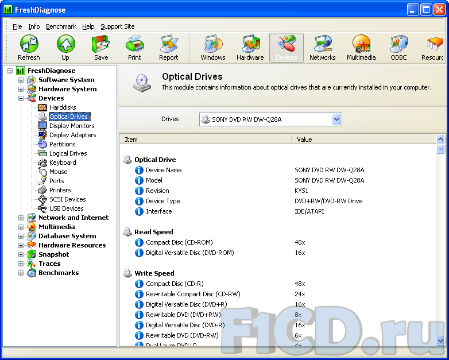Click info icon beside Compact Disc (CD-ROM)

pyautogui.click(x=139, y=242)
